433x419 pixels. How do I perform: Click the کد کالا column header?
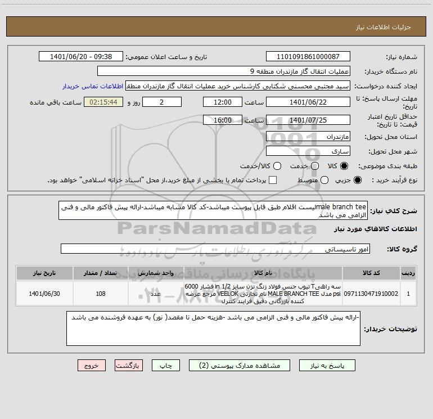[x=371, y=273]
